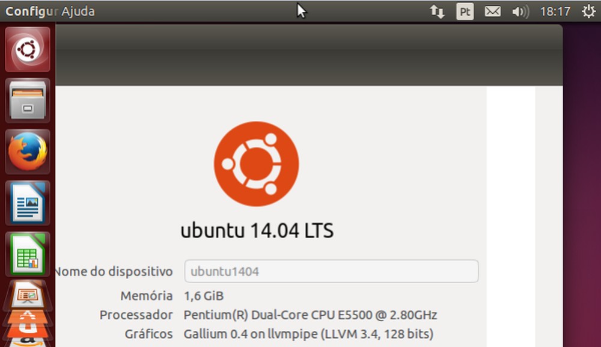601x347 pixels.
Task: Open Firefox from the launcher
Action: coord(28,150)
